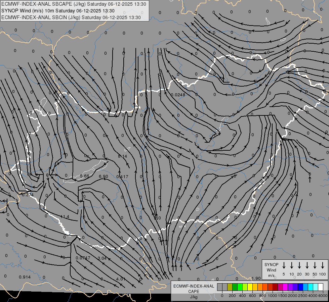Click the 'SYNOP' label in wind legend

coord(271,264)
